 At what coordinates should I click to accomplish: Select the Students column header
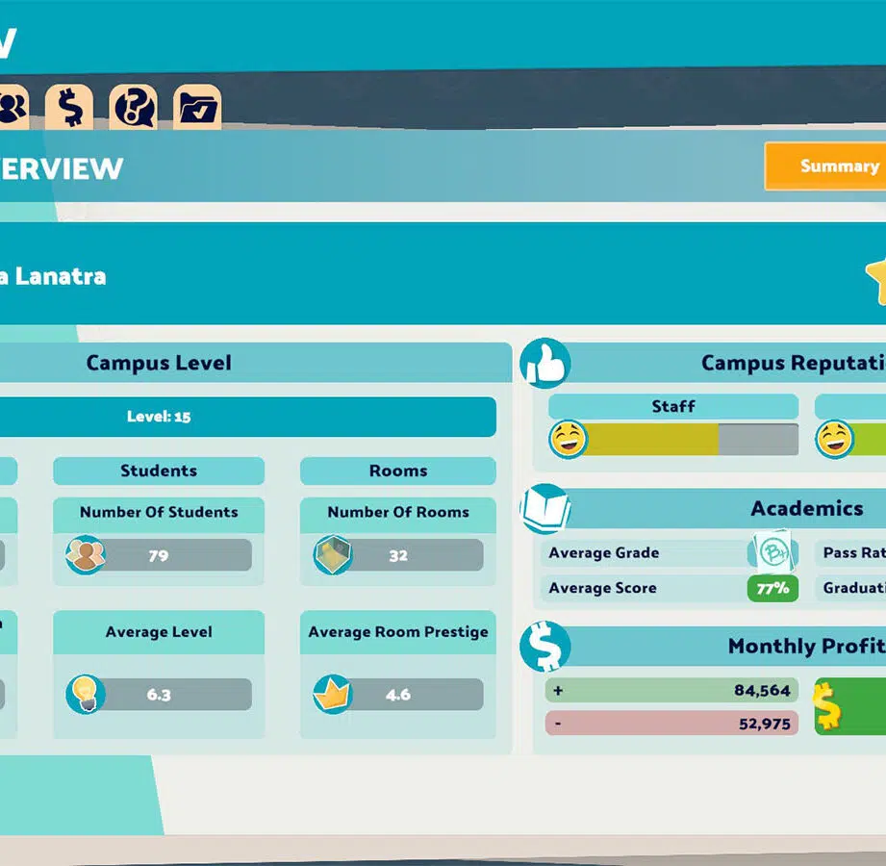pos(159,471)
